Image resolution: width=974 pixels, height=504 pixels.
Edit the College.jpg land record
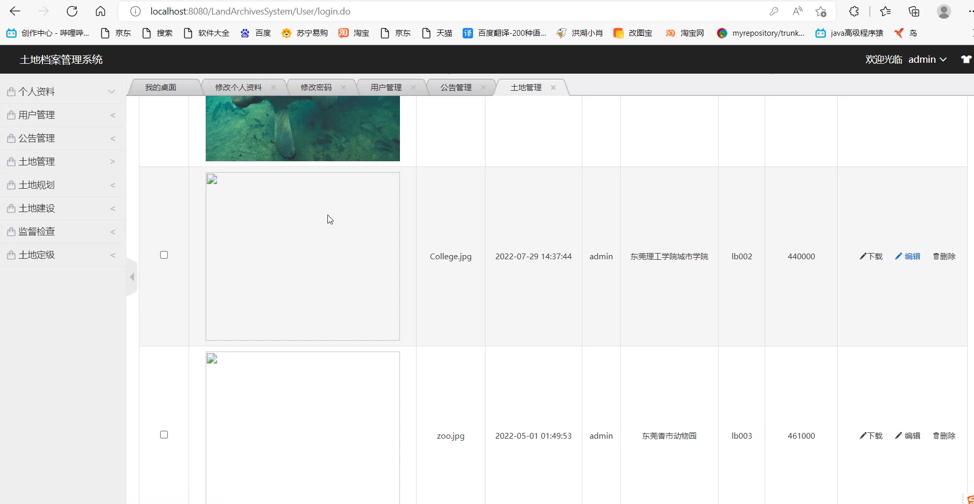(908, 256)
